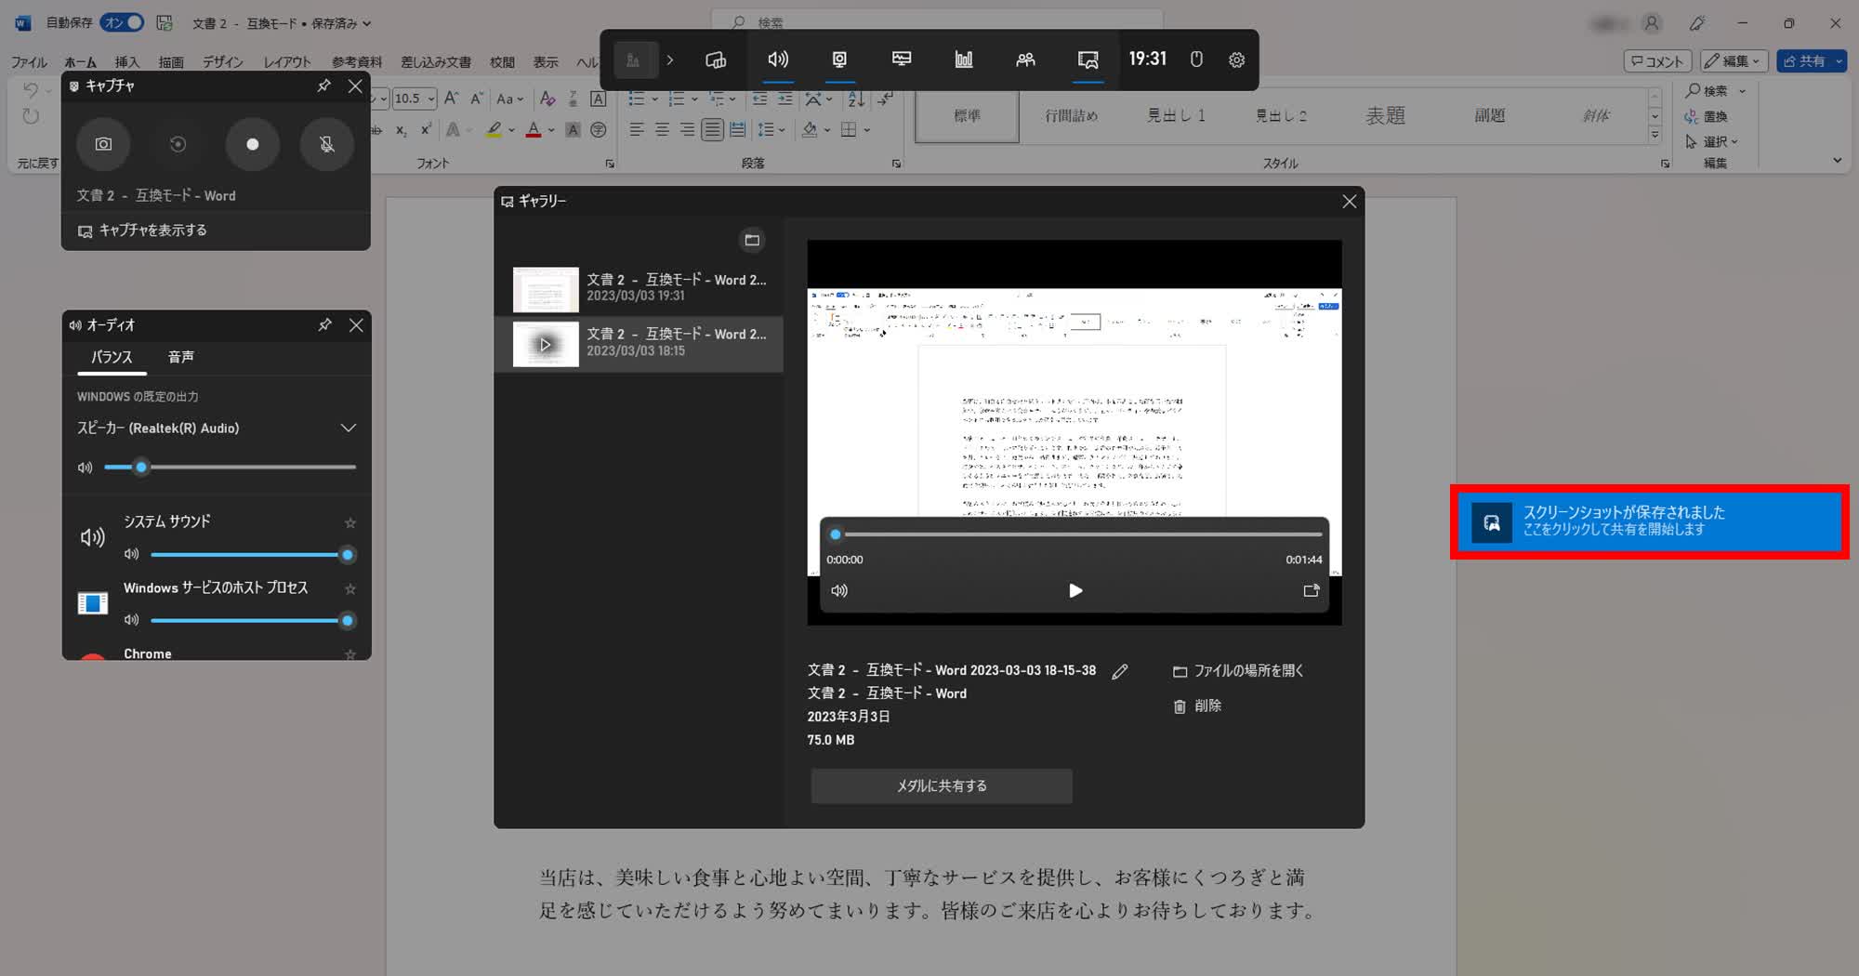Open the Word Review (校閲) tab
Image resolution: width=1859 pixels, height=976 pixels.
click(502, 61)
